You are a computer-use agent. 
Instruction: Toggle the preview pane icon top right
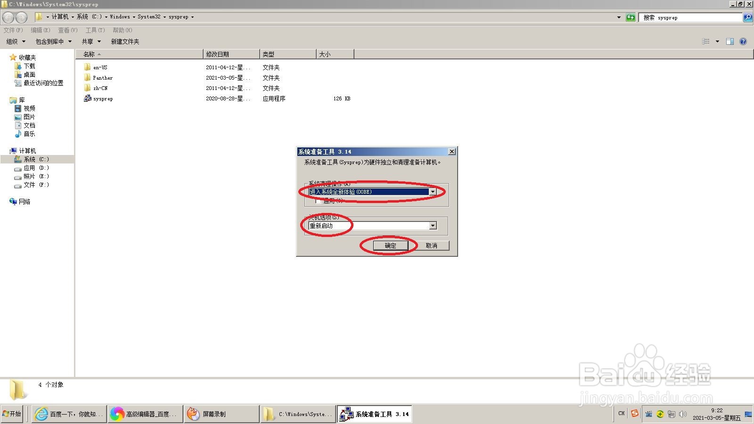pos(729,41)
